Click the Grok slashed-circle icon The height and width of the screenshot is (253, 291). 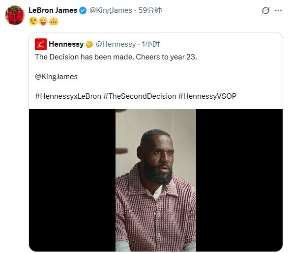tap(265, 11)
